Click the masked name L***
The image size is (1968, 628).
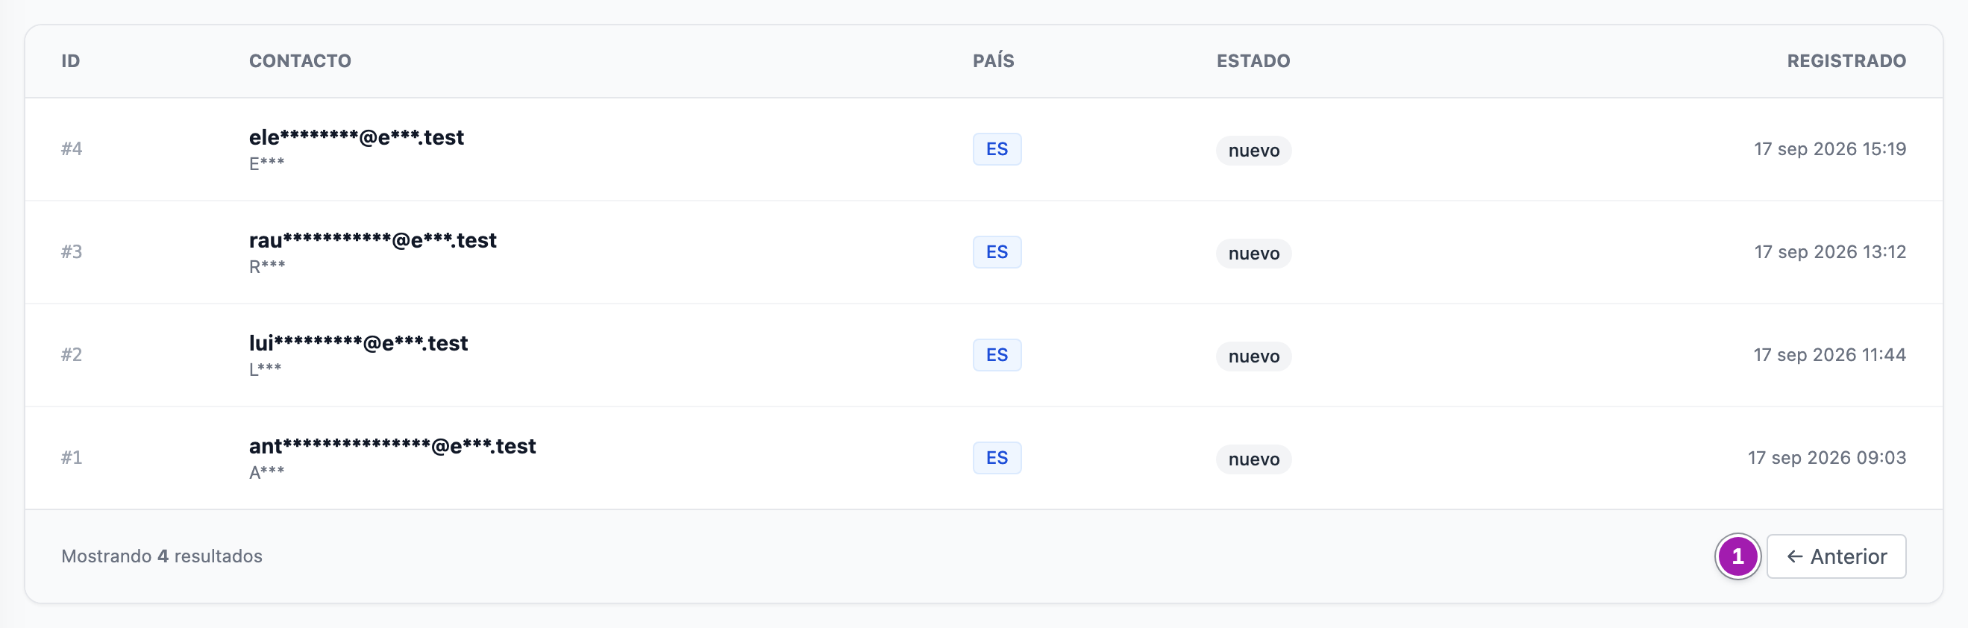(265, 369)
